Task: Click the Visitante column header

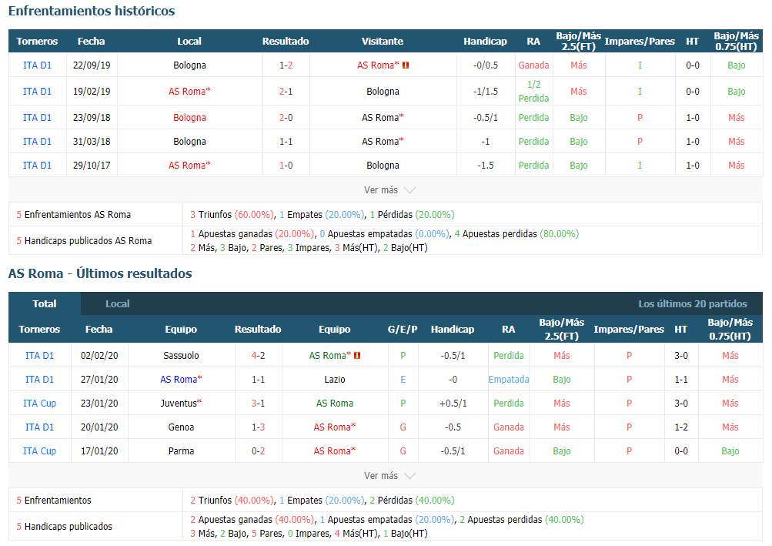Action: 383,42
